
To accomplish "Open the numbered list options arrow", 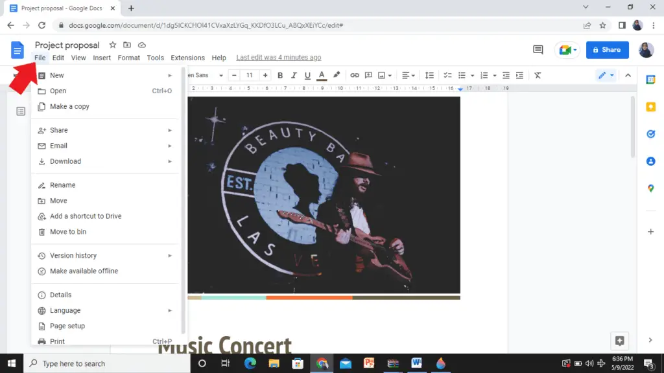I will (x=495, y=76).
